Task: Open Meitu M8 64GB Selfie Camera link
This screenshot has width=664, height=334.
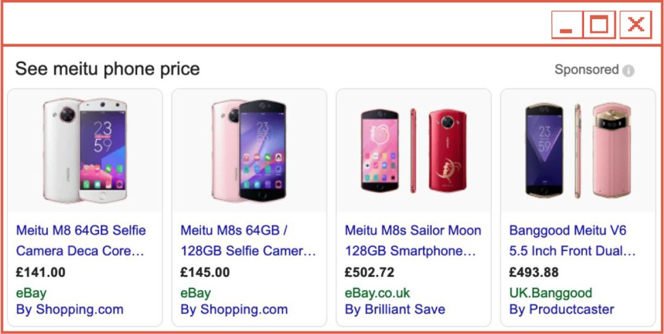Action: tap(81, 241)
